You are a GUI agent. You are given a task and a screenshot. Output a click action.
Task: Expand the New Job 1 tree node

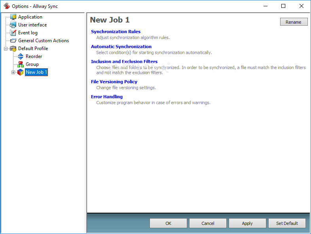(13, 72)
